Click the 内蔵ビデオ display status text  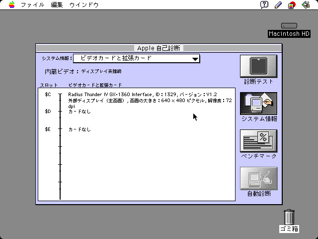click(x=101, y=71)
